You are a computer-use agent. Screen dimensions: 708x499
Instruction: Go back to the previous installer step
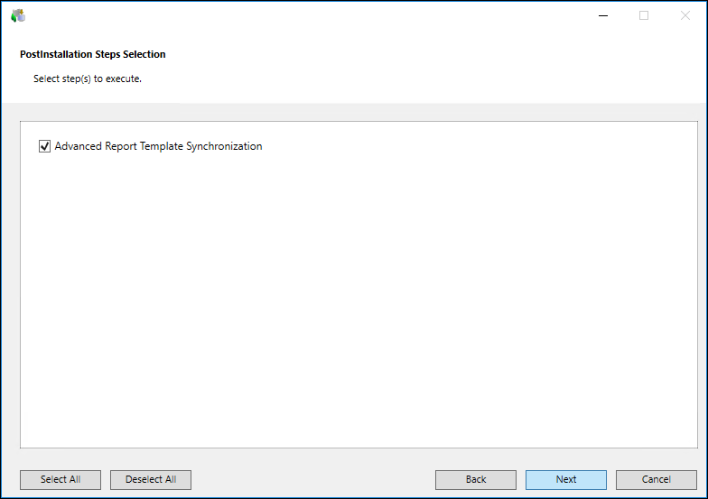(x=475, y=479)
